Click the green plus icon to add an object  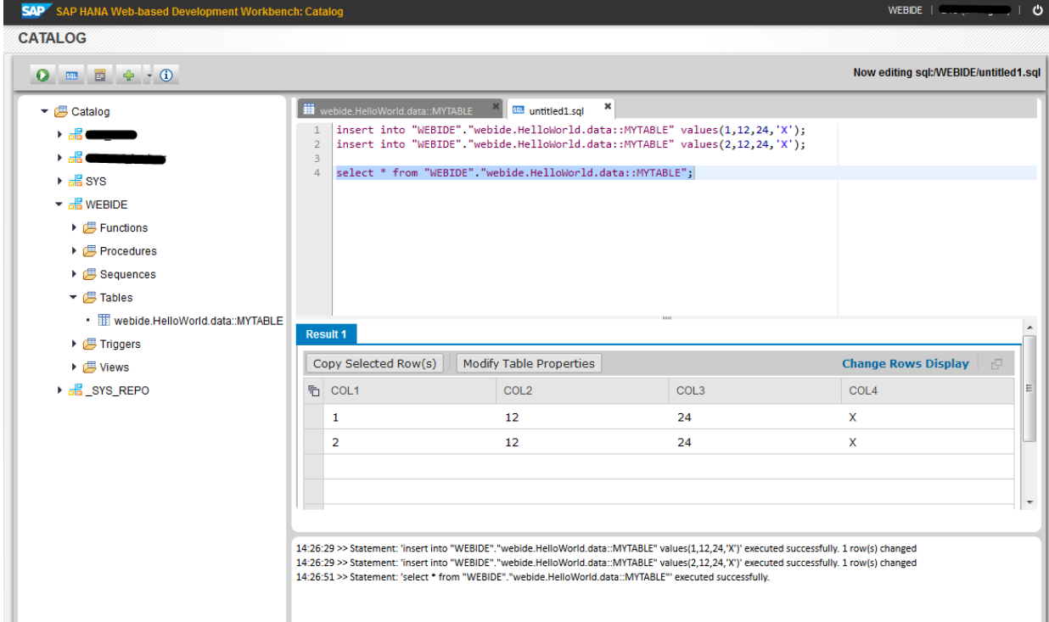127,73
